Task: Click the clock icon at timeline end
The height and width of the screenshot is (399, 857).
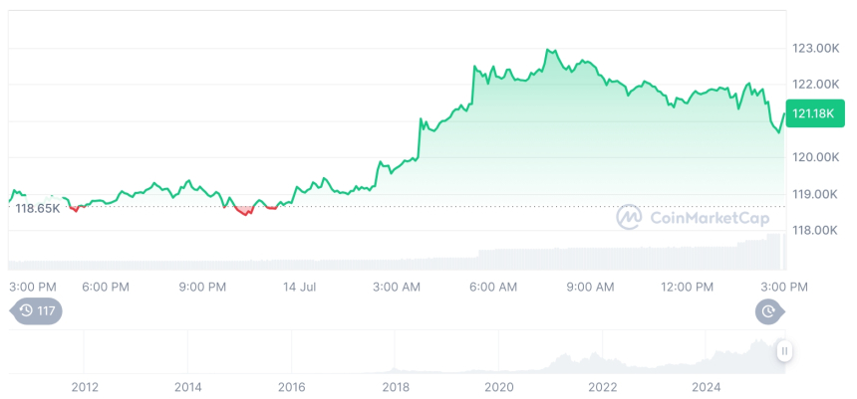Action: pyautogui.click(x=769, y=311)
